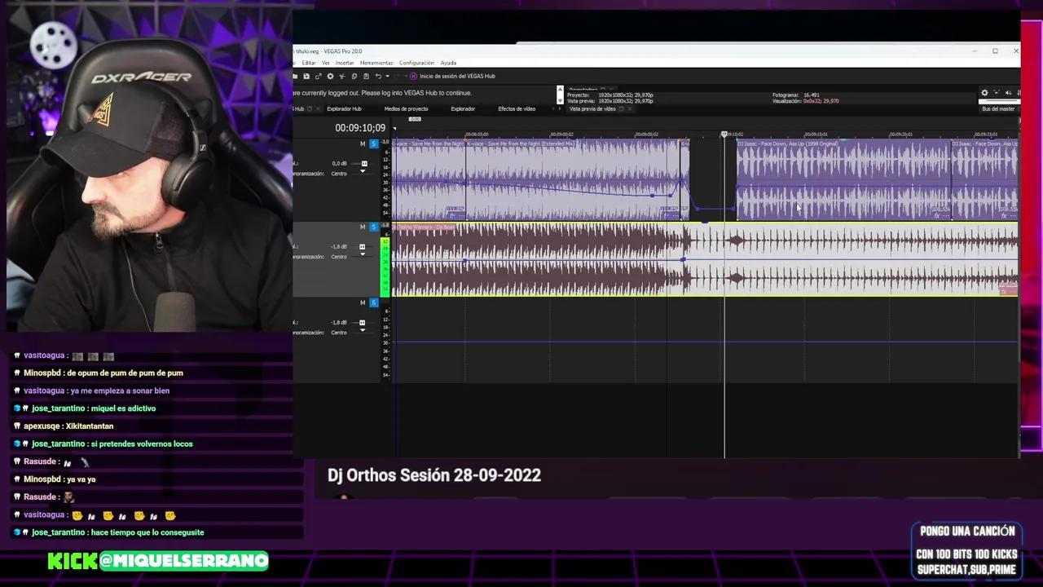
Task: Undock the Hub panel window icon
Action: point(310,108)
